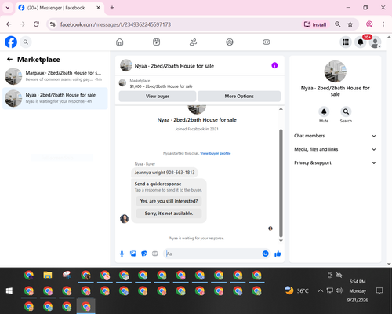Click the Aa message input field
Screen dimensions: 392x314
(x=212, y=254)
